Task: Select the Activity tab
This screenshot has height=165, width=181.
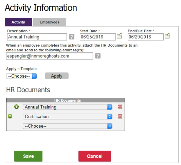Action: 18,22
